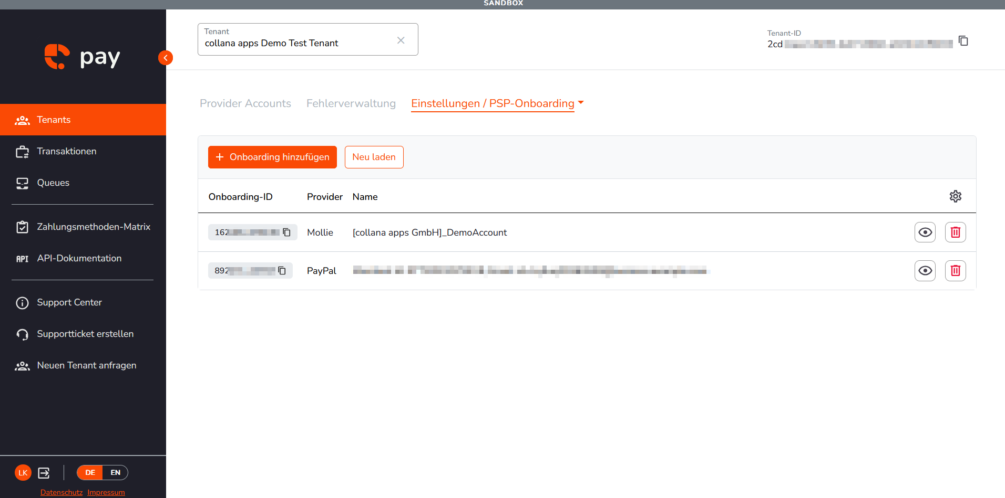Open Zahlungsmethoden-Matrix in sidebar
Viewport: 1005px width, 498px height.
tap(83, 227)
